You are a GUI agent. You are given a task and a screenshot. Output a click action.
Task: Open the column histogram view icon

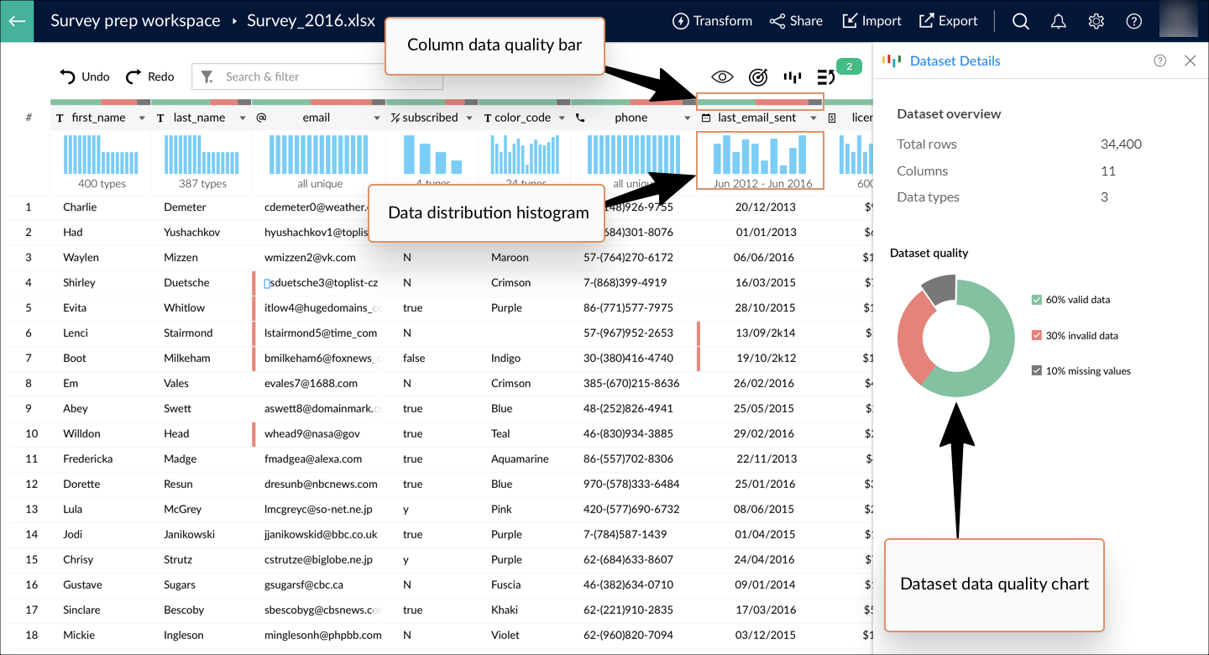(x=792, y=76)
